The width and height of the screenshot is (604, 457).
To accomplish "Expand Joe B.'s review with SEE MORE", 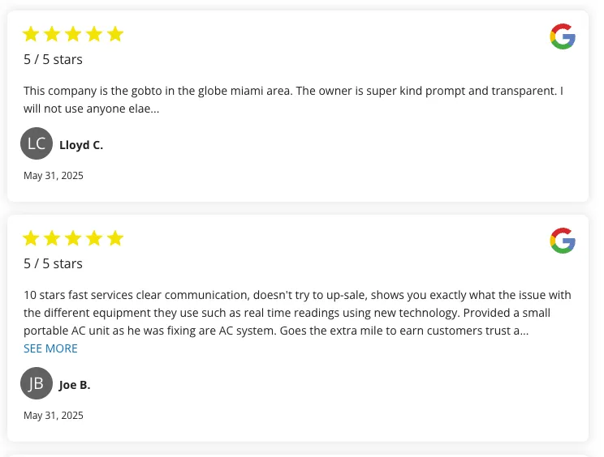I will pos(50,348).
